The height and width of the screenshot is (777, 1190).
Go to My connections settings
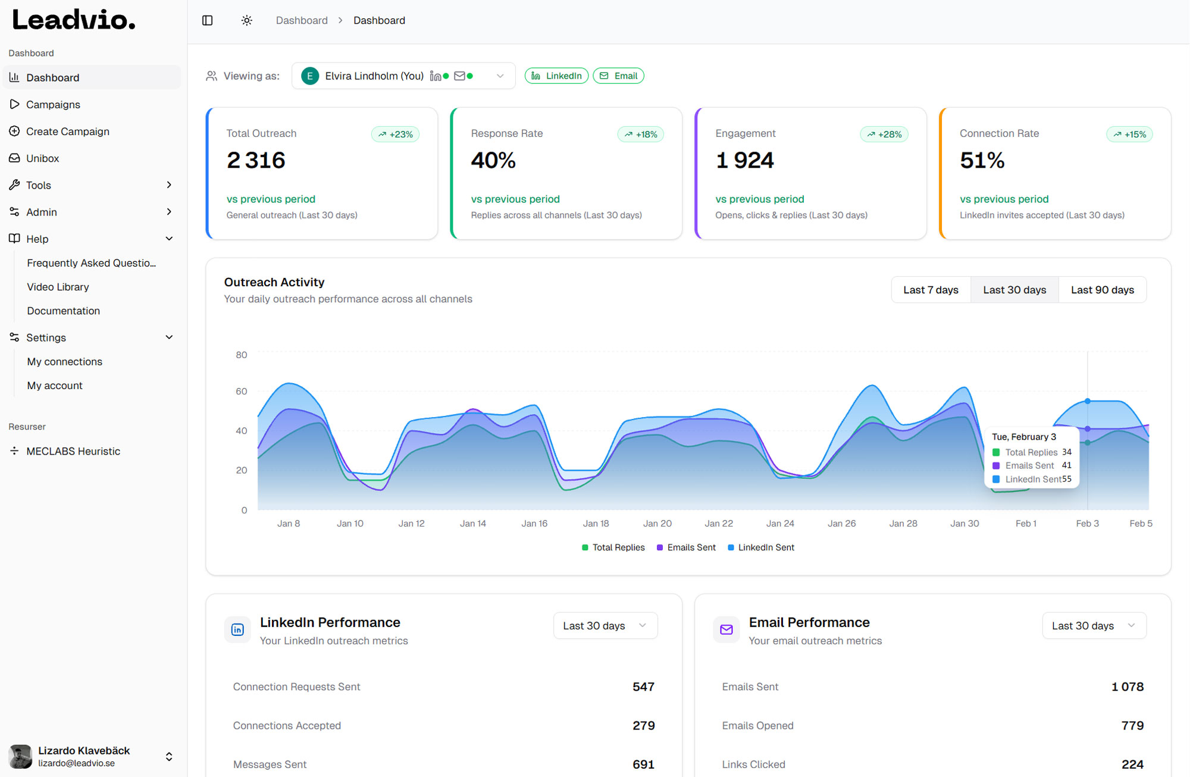pyautogui.click(x=64, y=361)
